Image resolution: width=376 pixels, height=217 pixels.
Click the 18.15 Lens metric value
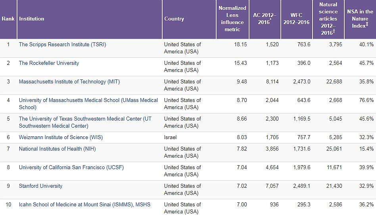pyautogui.click(x=240, y=44)
